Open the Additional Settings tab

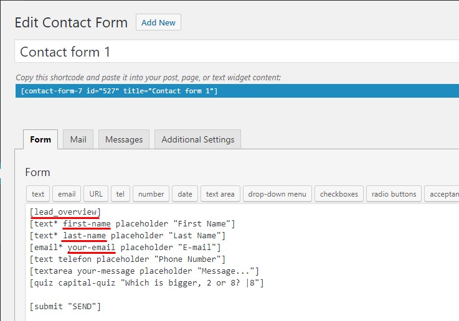[x=198, y=139]
